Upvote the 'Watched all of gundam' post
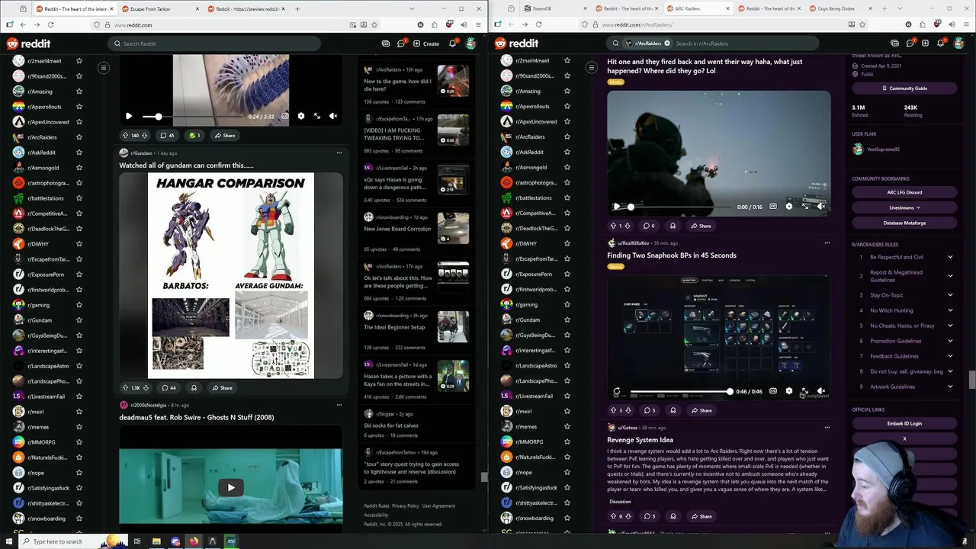The height and width of the screenshot is (549, 976). [x=125, y=387]
